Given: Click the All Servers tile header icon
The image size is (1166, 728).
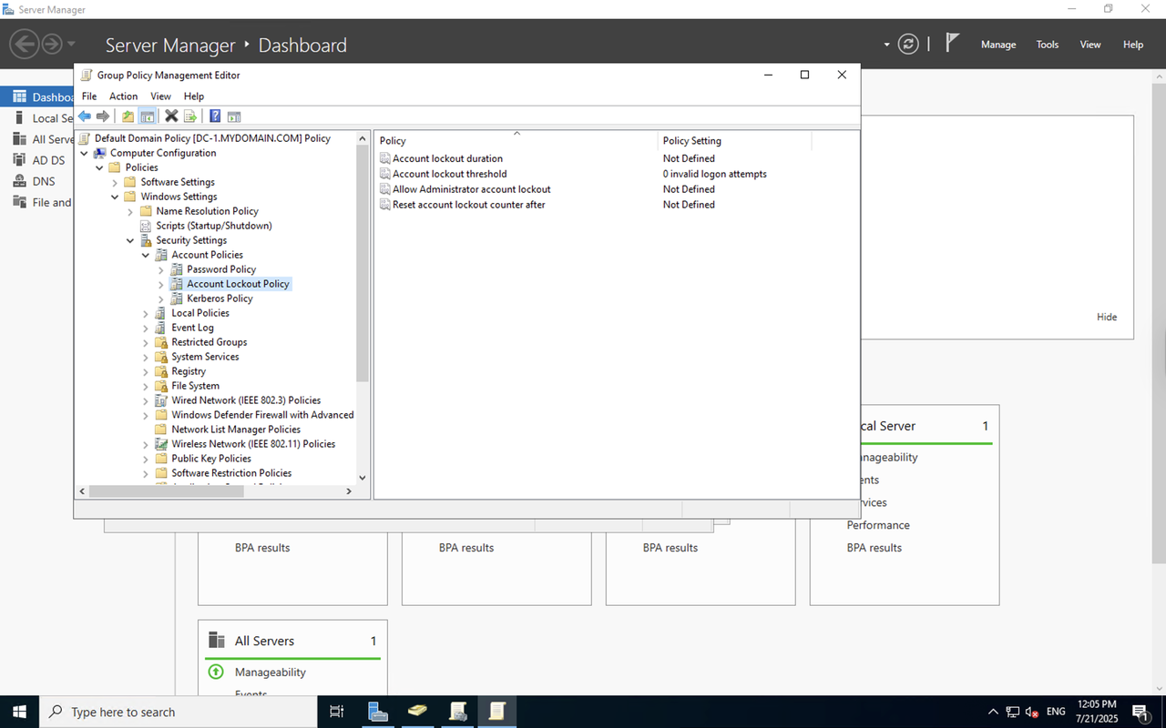Looking at the screenshot, I should [217, 640].
